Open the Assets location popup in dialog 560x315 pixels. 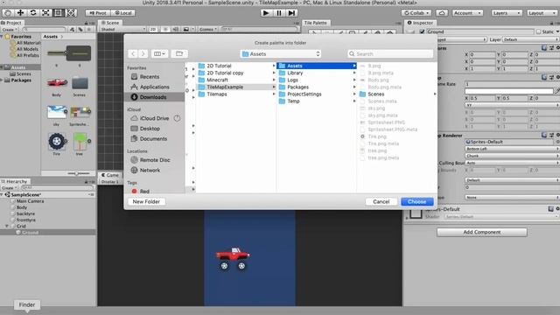[x=281, y=54]
